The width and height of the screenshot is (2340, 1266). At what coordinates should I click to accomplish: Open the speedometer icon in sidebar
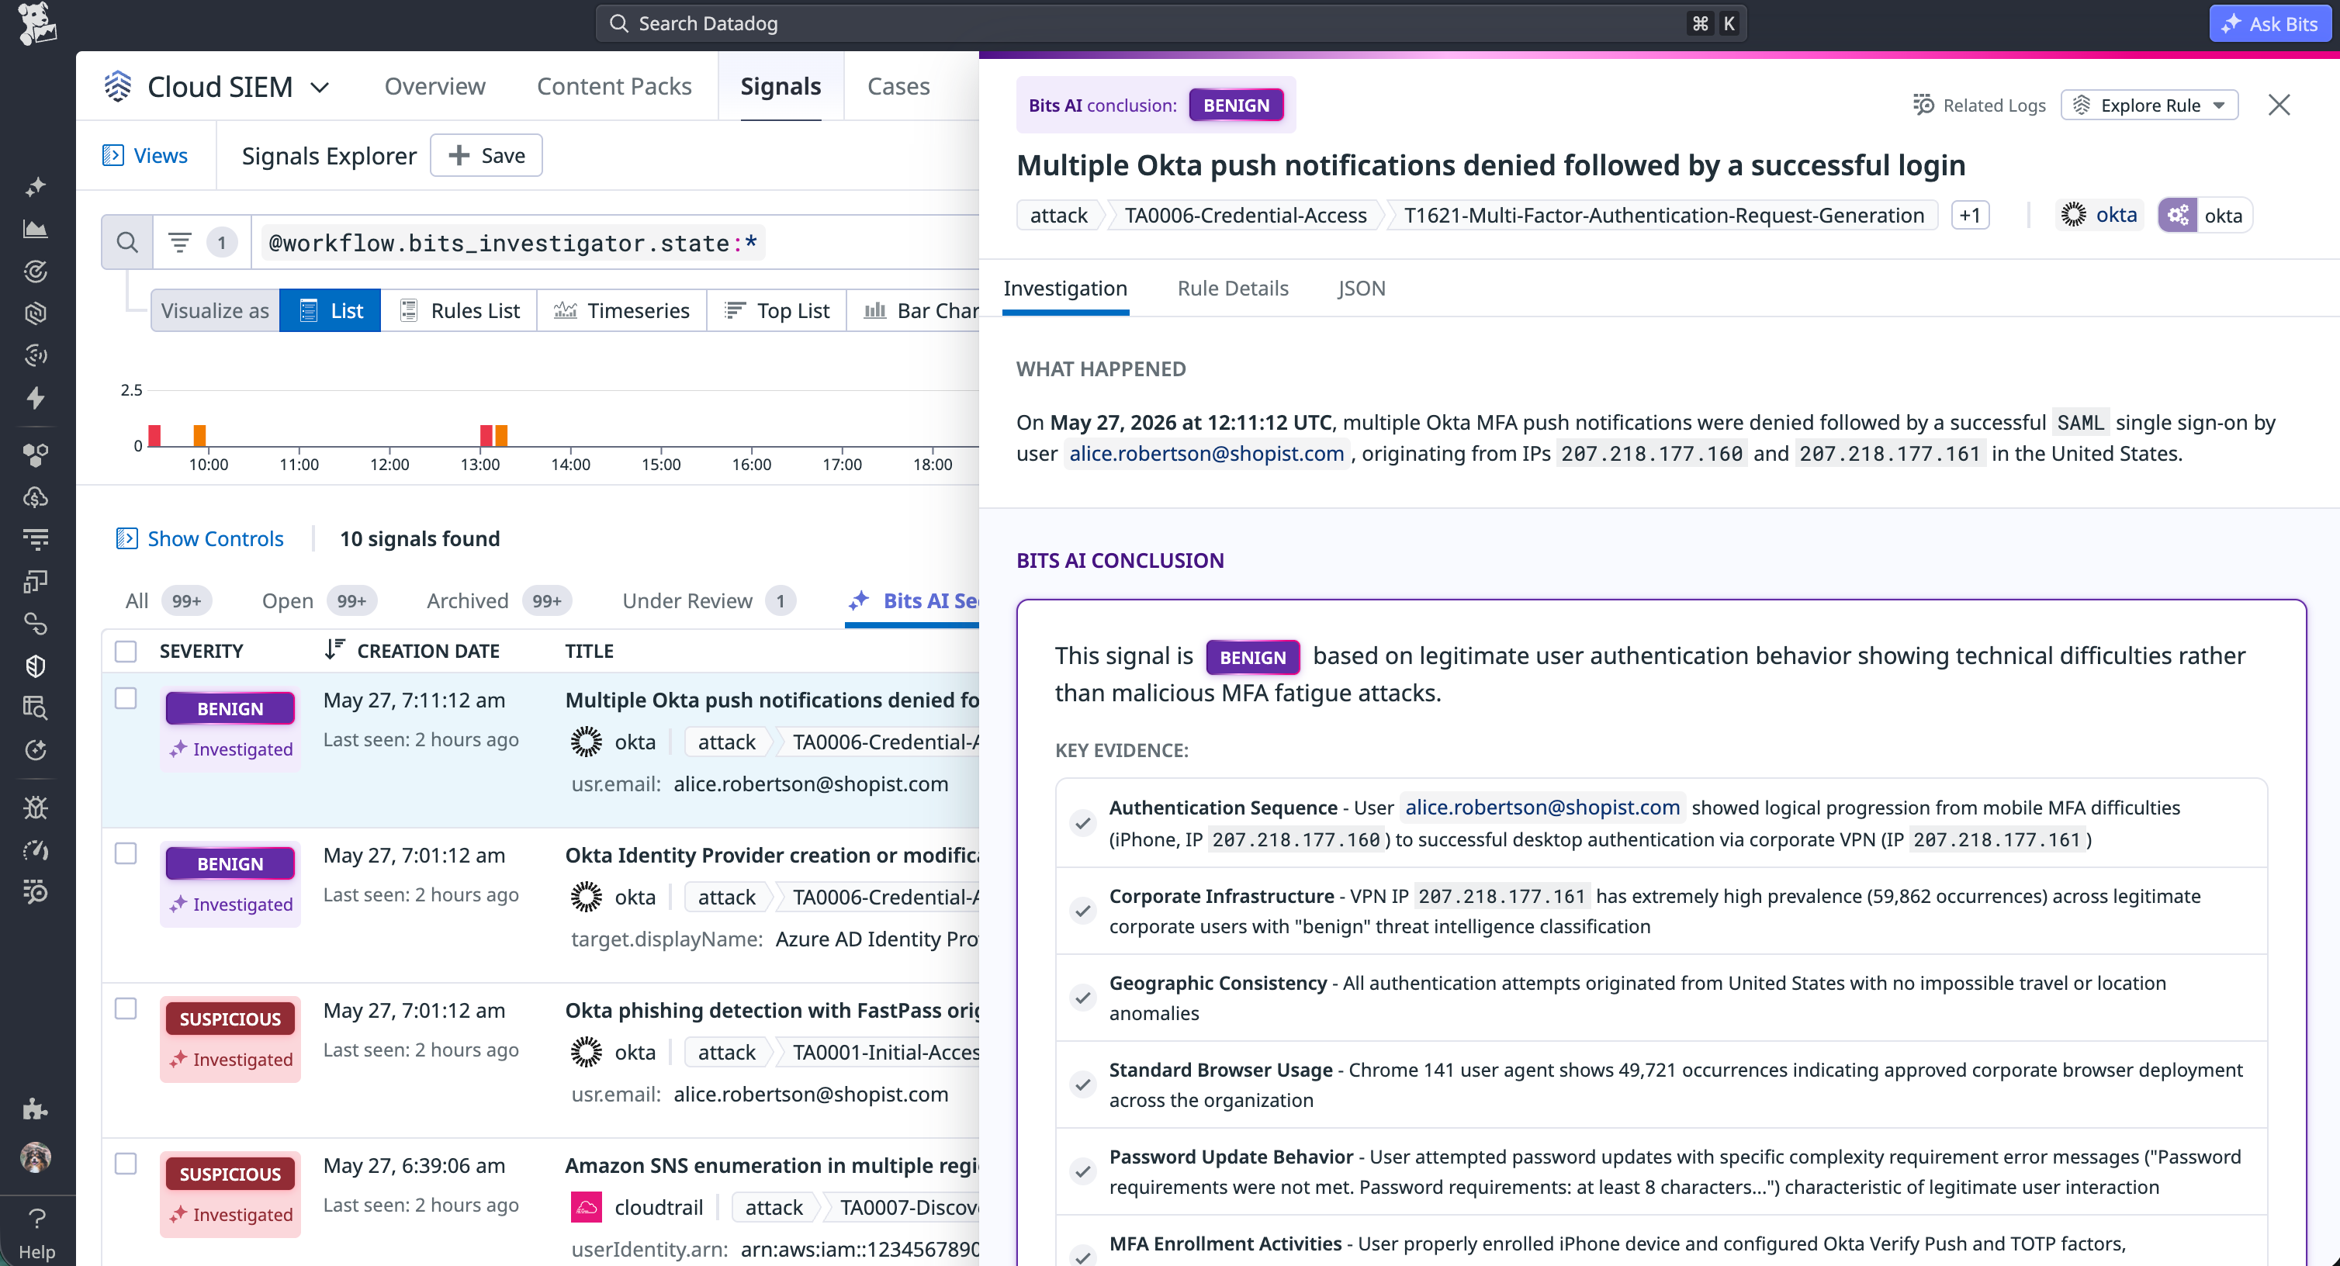pos(36,849)
